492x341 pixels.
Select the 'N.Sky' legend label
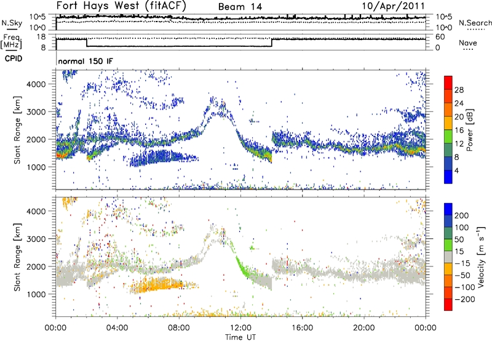[12, 23]
